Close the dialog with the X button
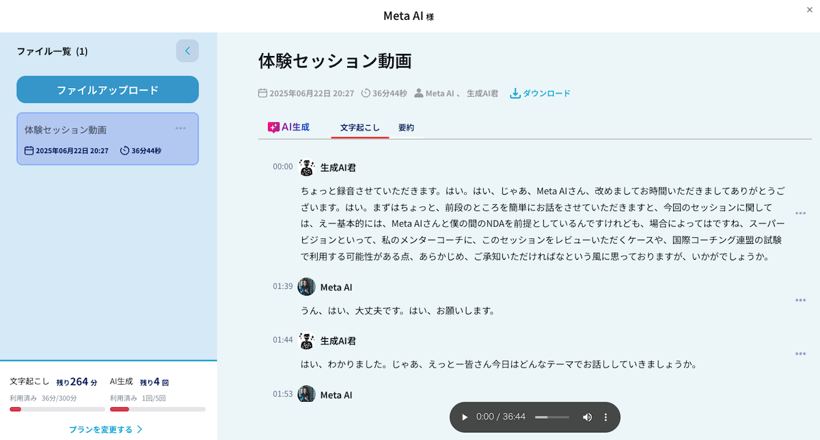820x440 pixels. [x=810, y=10]
